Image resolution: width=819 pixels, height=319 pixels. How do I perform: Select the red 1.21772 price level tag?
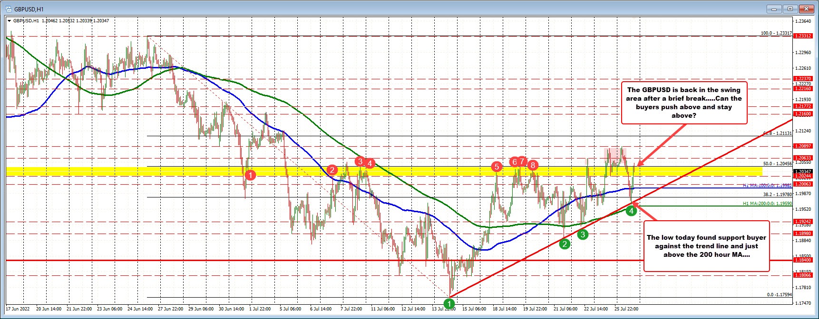[x=803, y=106]
